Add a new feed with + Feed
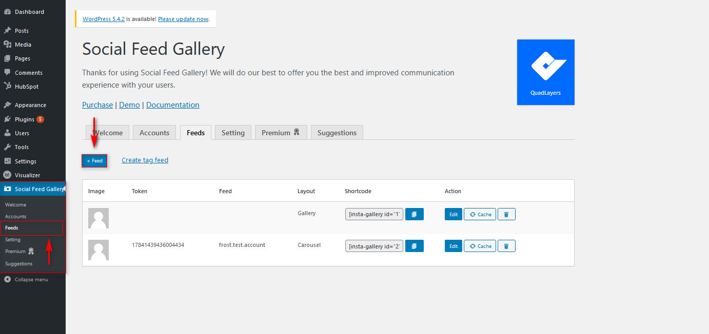This screenshot has height=334, width=709. [94, 161]
